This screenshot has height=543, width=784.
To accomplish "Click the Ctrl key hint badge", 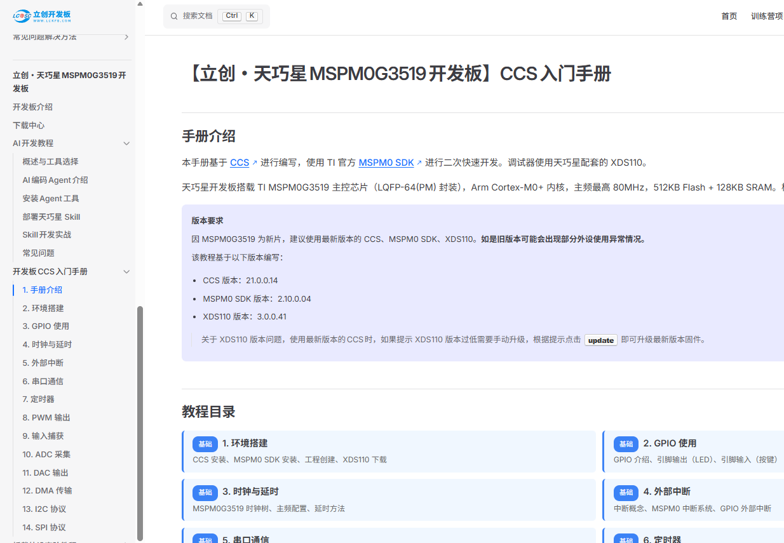I will [232, 17].
